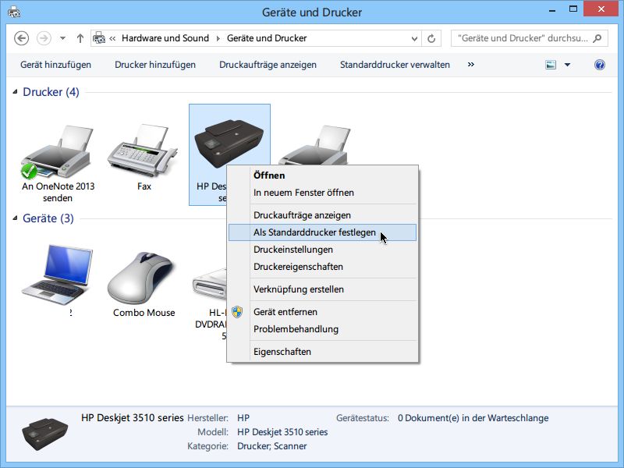The height and width of the screenshot is (468, 624).
Task: Select the printer icon partly hidden behind menu
Action: click(x=315, y=145)
